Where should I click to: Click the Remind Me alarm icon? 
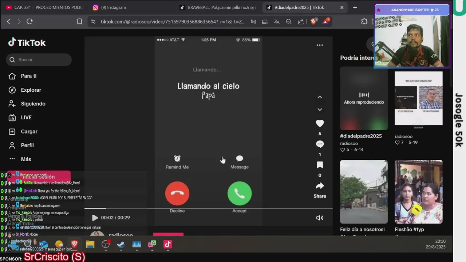coord(177,158)
